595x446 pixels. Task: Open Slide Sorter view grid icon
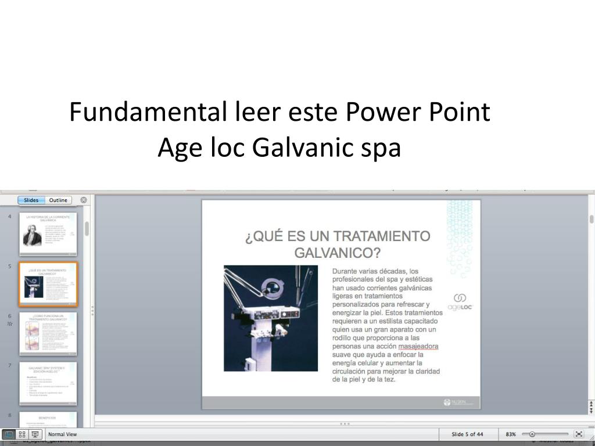pyautogui.click(x=22, y=434)
